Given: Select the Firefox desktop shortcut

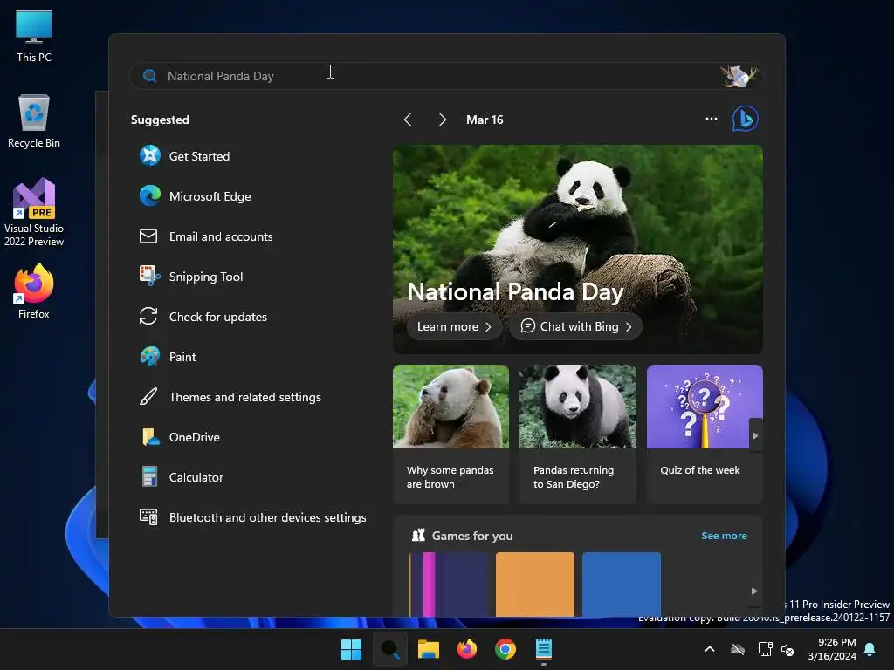Looking at the screenshot, I should point(34,291).
